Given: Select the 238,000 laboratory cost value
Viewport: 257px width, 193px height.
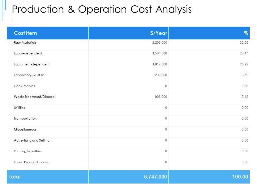Looking at the screenshot, I should pyautogui.click(x=161, y=75).
